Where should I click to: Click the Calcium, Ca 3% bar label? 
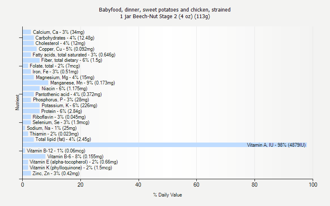click(59, 32)
